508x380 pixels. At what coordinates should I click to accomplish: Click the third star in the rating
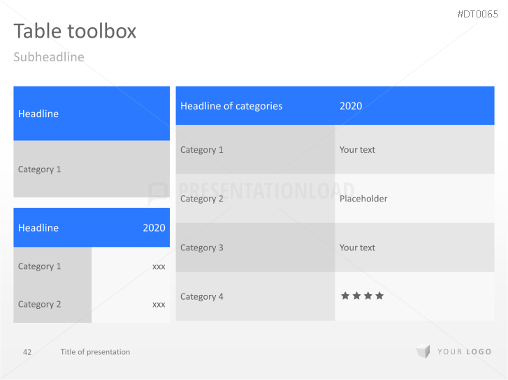coord(368,296)
